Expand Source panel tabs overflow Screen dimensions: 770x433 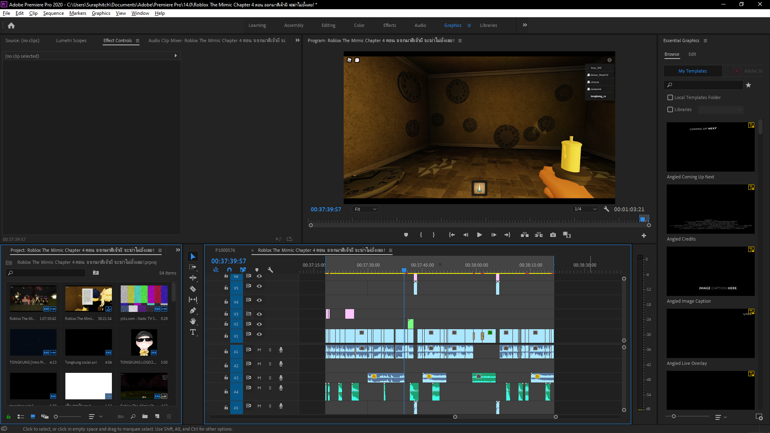click(x=297, y=40)
